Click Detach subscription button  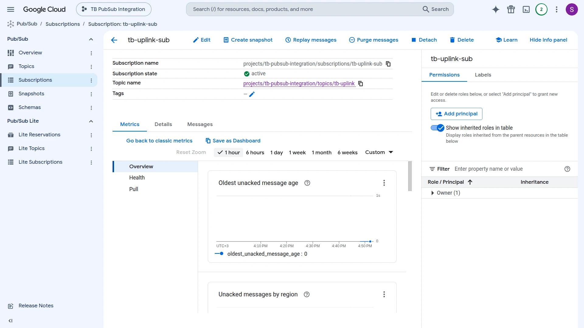pyautogui.click(x=424, y=40)
